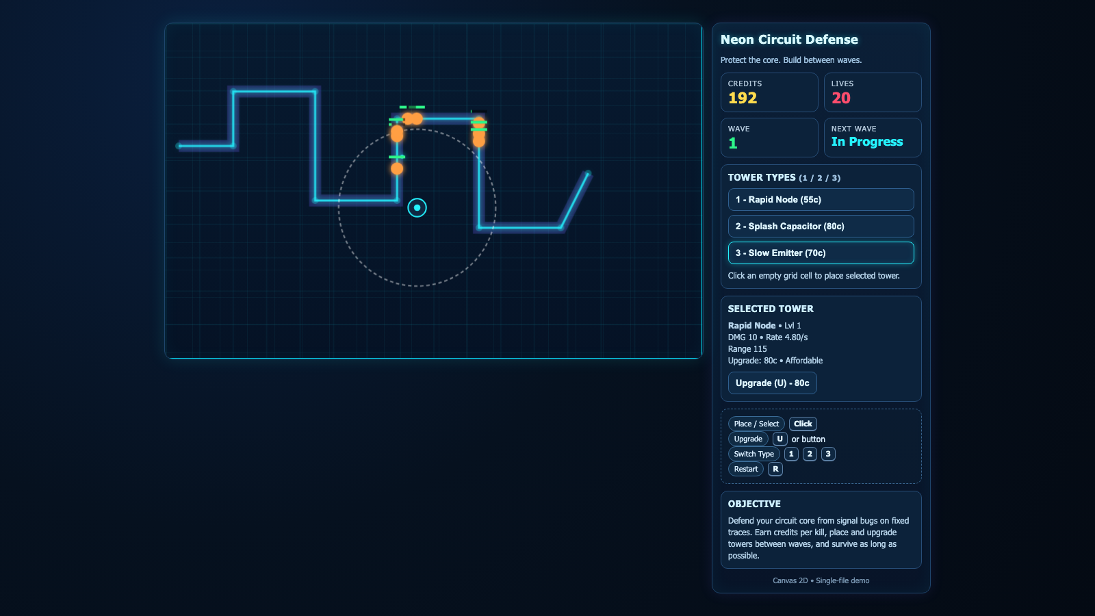Image resolution: width=1095 pixels, height=616 pixels.
Task: Click the Lives value 20
Action: (x=841, y=99)
